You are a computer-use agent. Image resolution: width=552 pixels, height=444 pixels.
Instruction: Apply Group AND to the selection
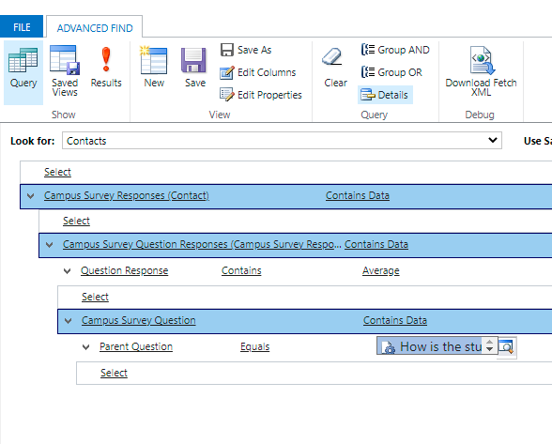(395, 50)
